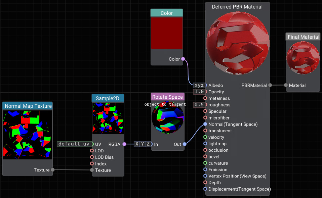Click the Vertex Position(View Space) input port

tap(205, 176)
